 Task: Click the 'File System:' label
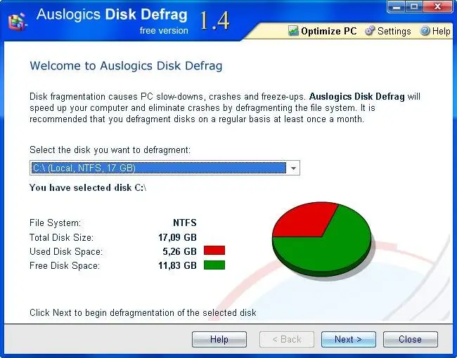click(x=55, y=223)
